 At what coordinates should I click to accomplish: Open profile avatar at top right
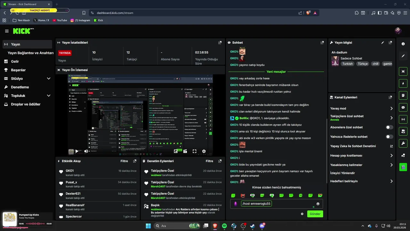tap(398, 31)
